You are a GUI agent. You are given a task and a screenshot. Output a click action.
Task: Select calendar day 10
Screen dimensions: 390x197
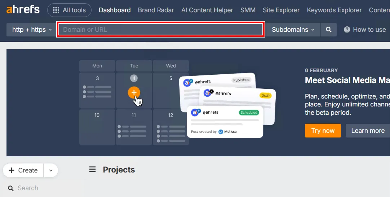(97, 115)
